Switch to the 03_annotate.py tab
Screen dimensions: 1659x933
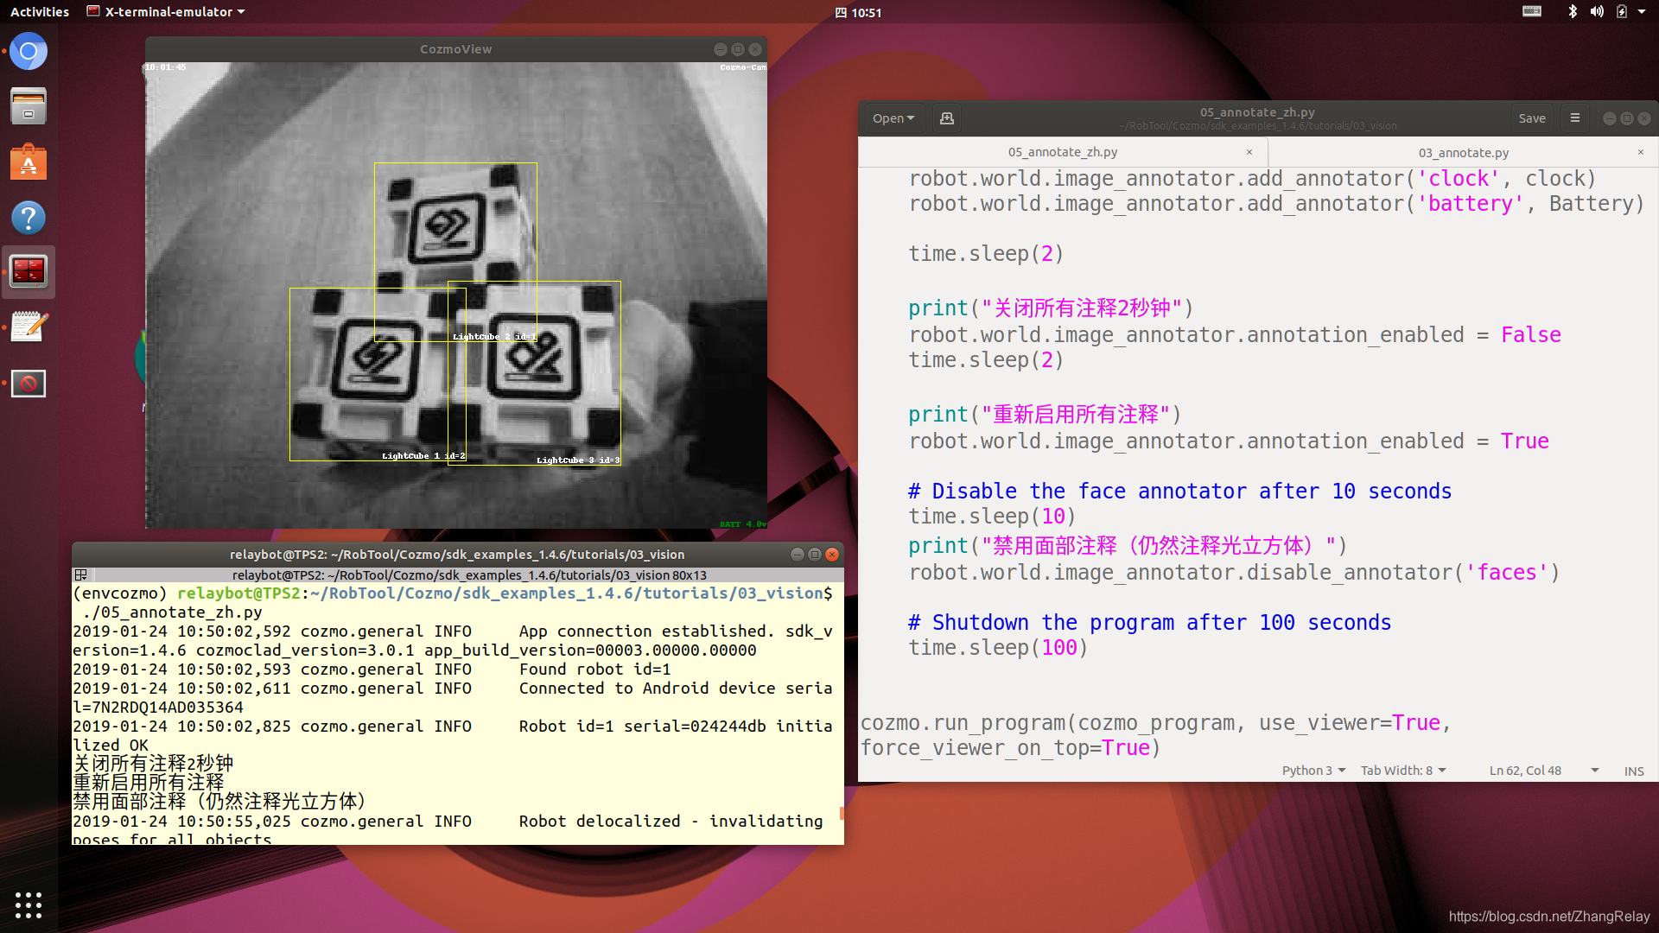pyautogui.click(x=1463, y=152)
